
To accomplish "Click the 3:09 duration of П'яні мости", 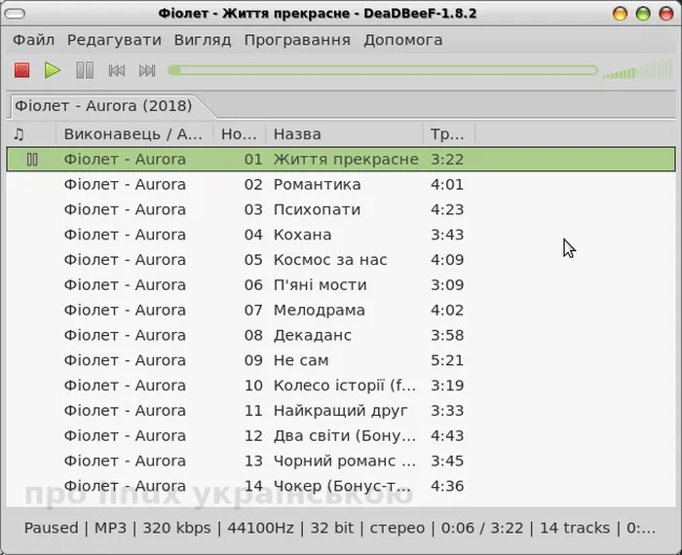I will (447, 285).
